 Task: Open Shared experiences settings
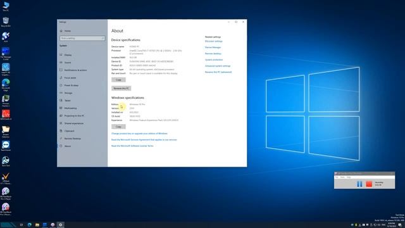click(x=74, y=123)
